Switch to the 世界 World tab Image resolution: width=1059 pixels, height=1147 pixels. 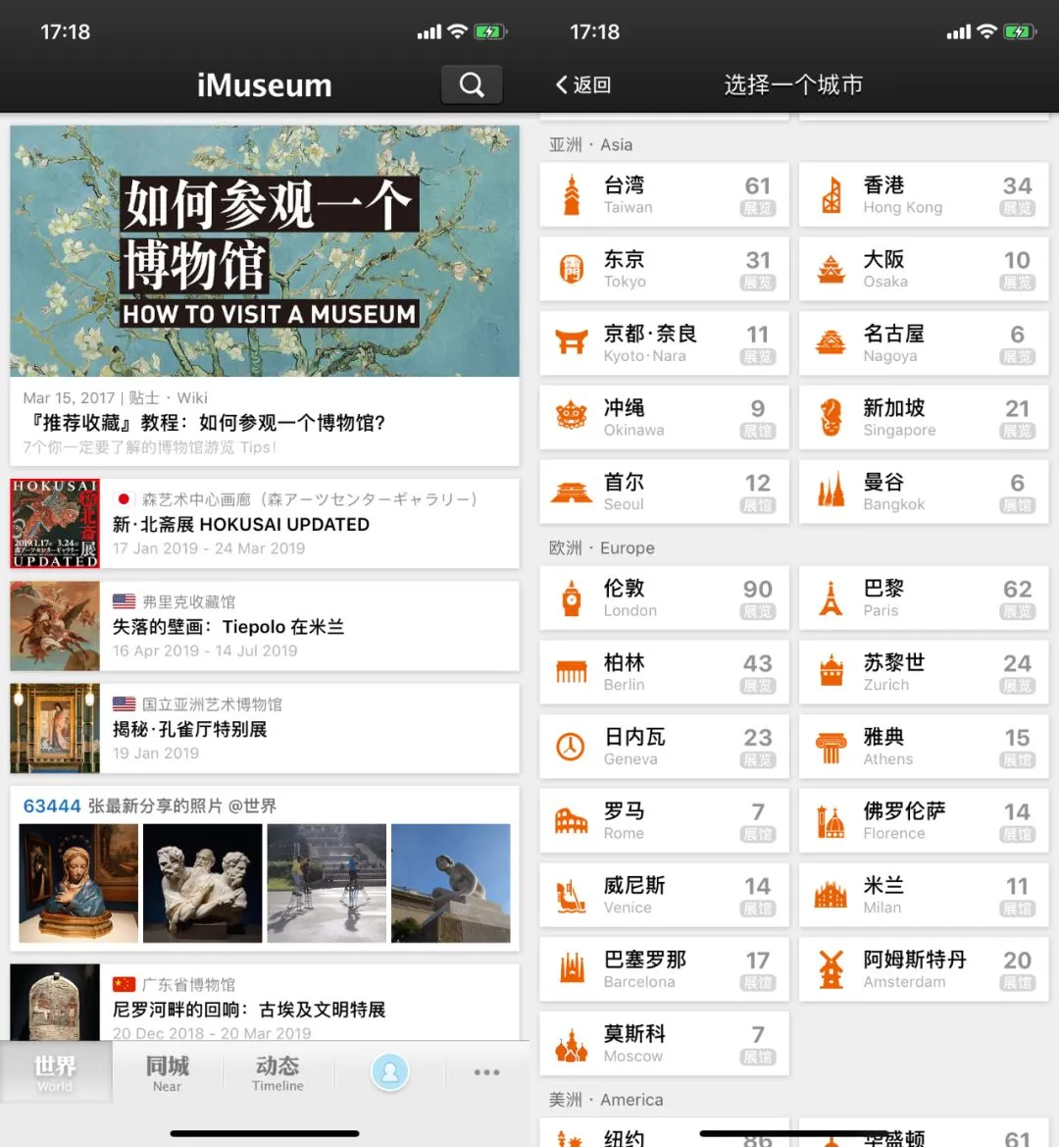point(56,1072)
